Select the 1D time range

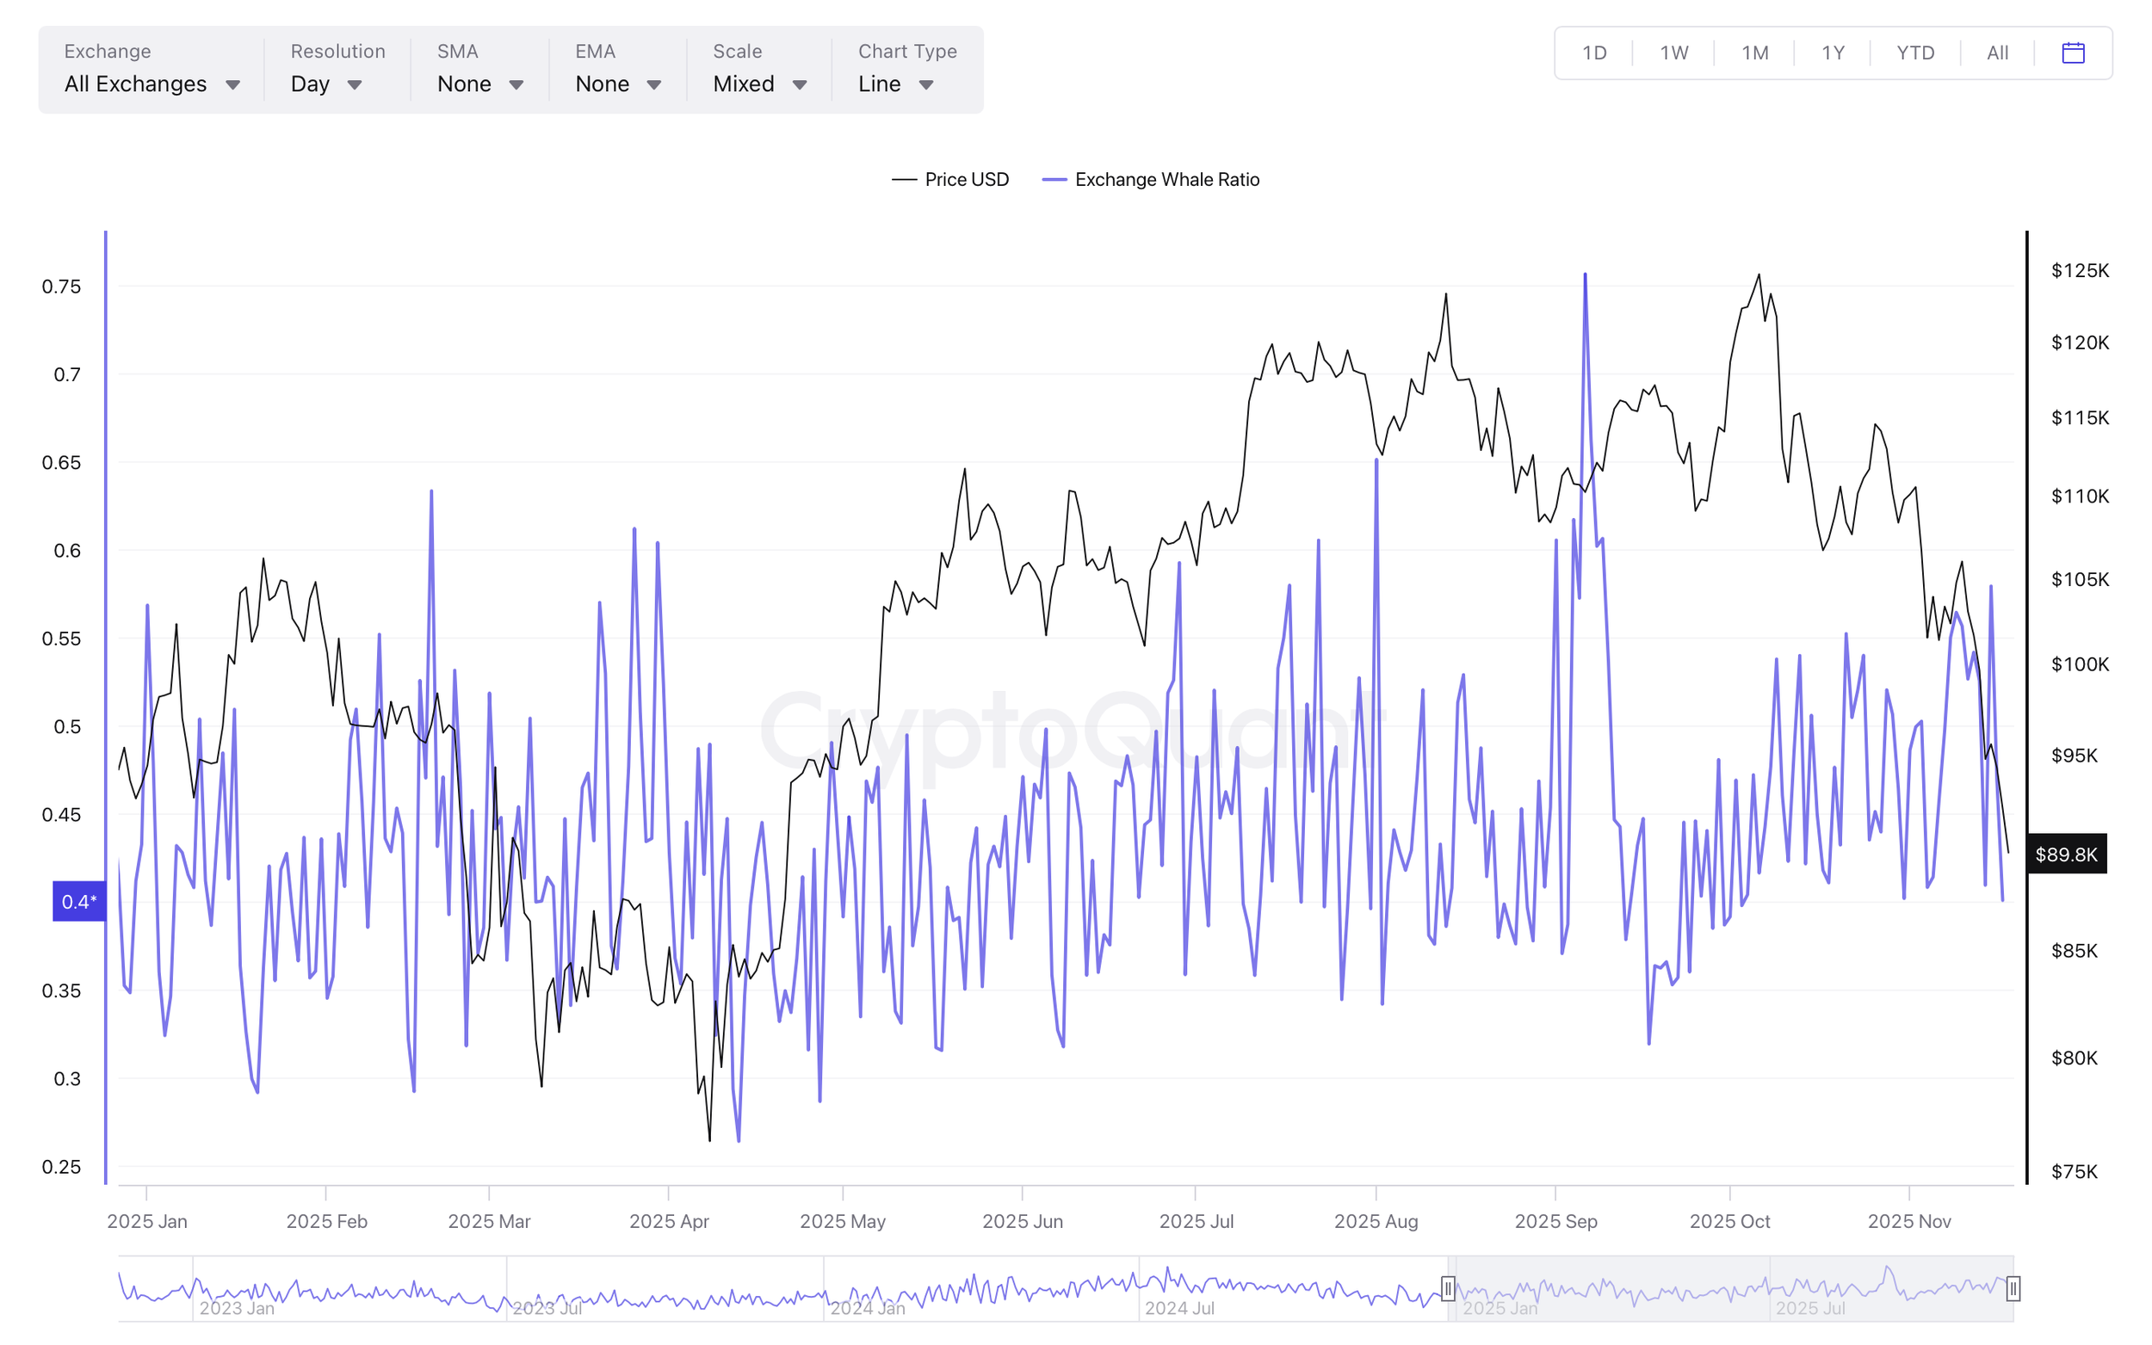[1593, 52]
